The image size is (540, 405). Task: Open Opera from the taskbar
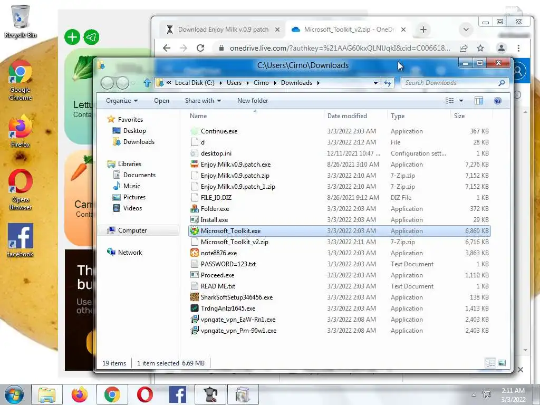[144, 394]
